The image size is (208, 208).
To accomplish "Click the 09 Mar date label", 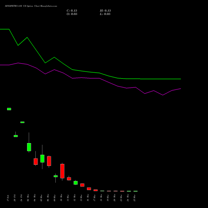I will pyautogui.click(x=54, y=198).
